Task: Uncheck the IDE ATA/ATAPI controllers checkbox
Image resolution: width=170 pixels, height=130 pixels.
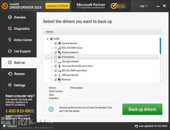Action: 56,71
